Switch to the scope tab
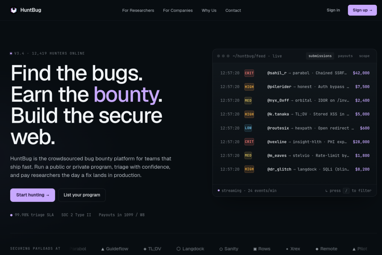The width and height of the screenshot is (382, 255). pyautogui.click(x=364, y=56)
